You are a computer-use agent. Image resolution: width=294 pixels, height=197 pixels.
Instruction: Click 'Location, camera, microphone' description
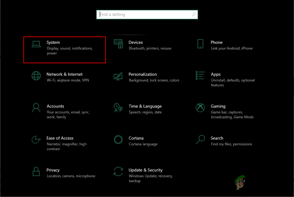[71, 176]
